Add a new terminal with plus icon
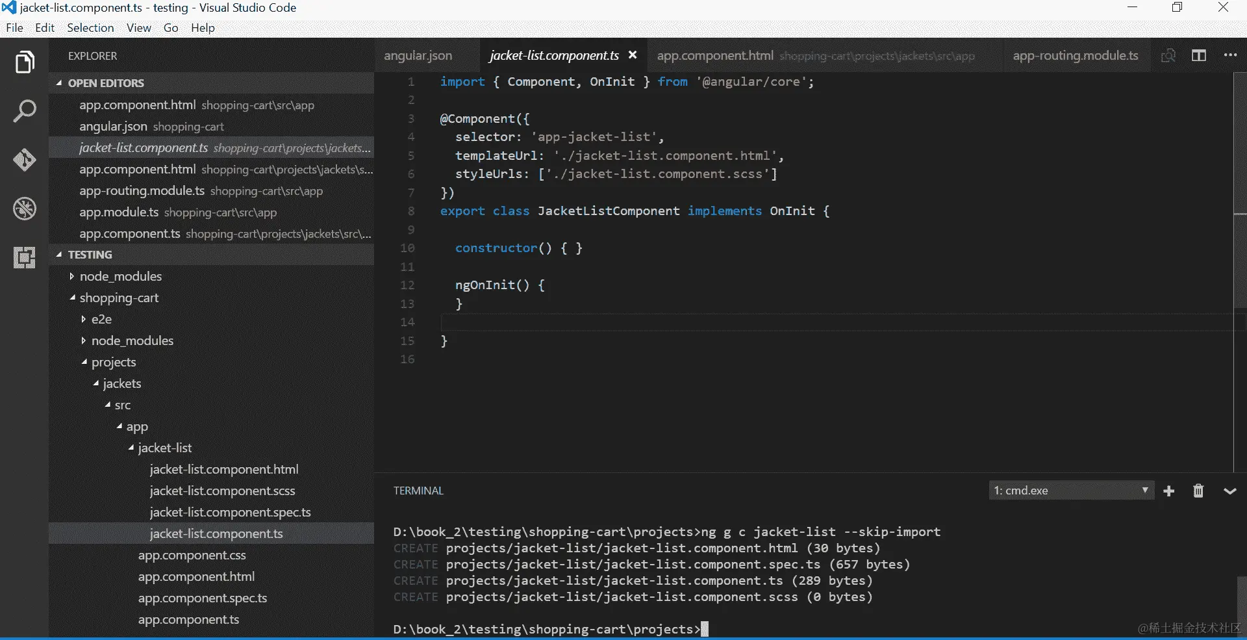The width and height of the screenshot is (1247, 640). pyautogui.click(x=1169, y=491)
